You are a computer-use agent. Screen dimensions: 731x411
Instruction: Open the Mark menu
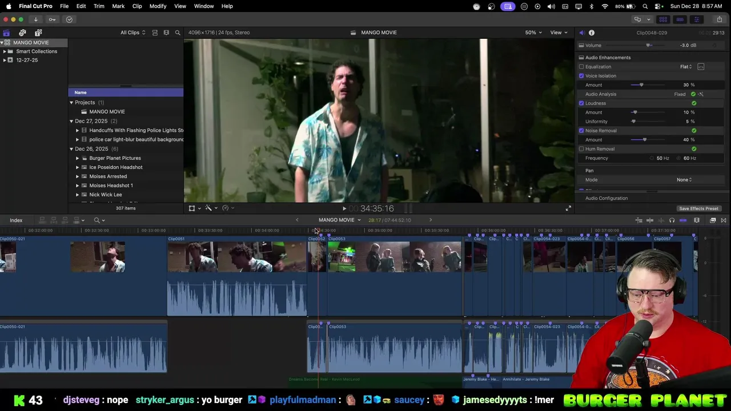pyautogui.click(x=118, y=6)
